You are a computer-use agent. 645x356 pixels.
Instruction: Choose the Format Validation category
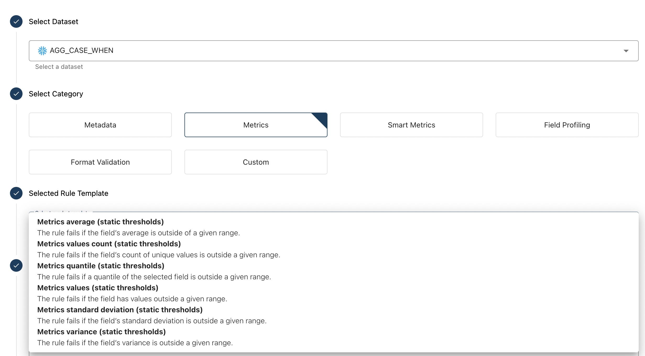[100, 162]
